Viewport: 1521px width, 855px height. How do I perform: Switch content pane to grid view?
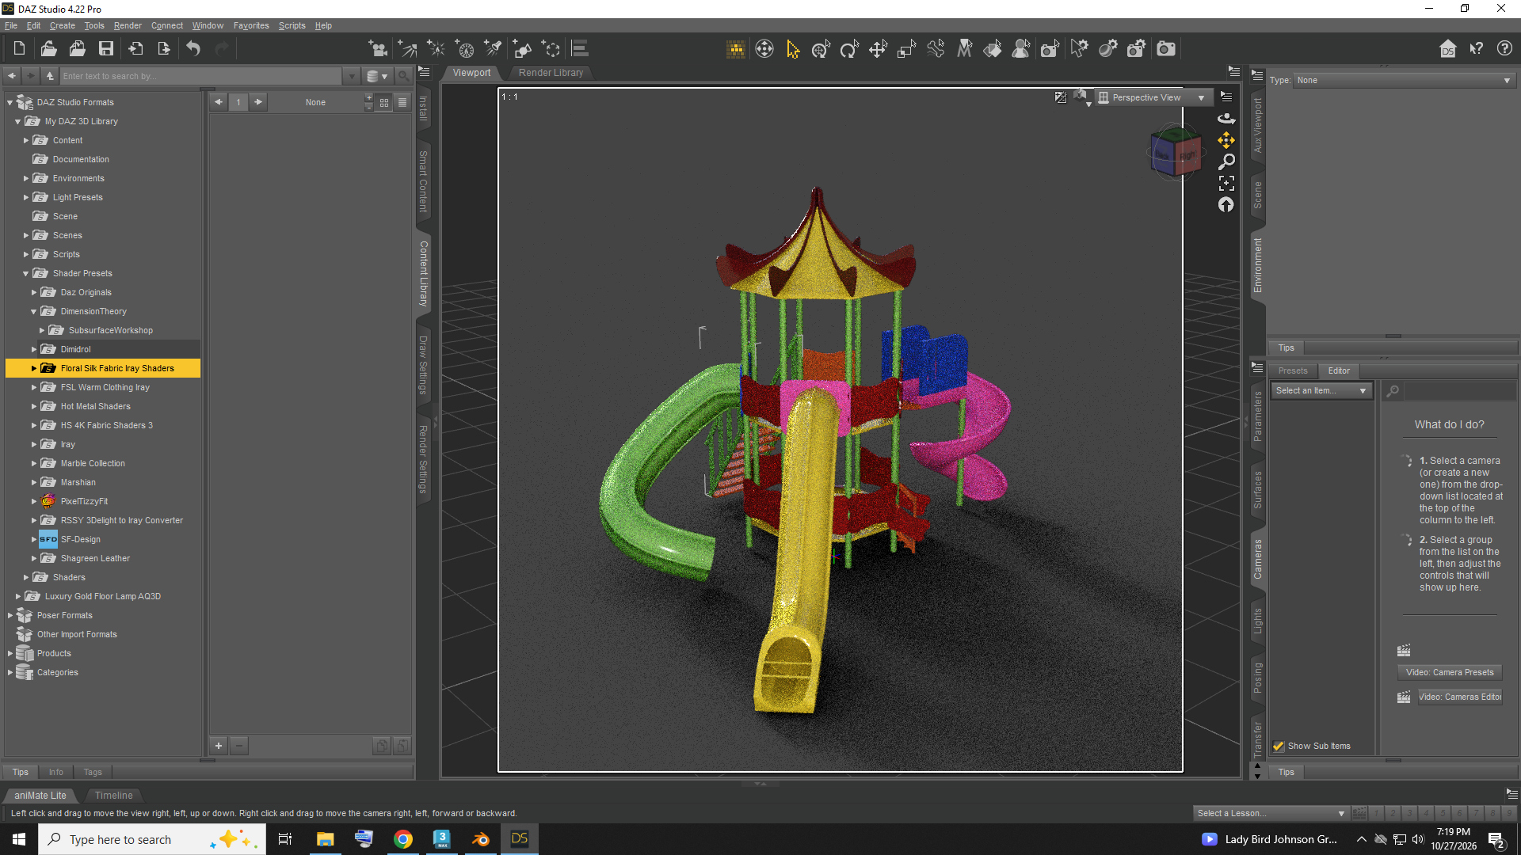pos(384,102)
